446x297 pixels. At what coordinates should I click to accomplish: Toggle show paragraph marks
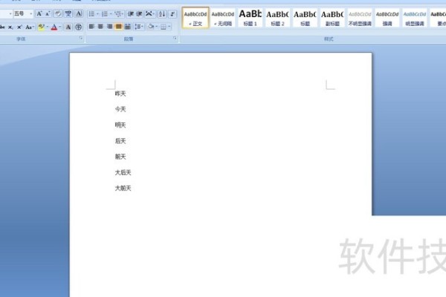pos(172,14)
